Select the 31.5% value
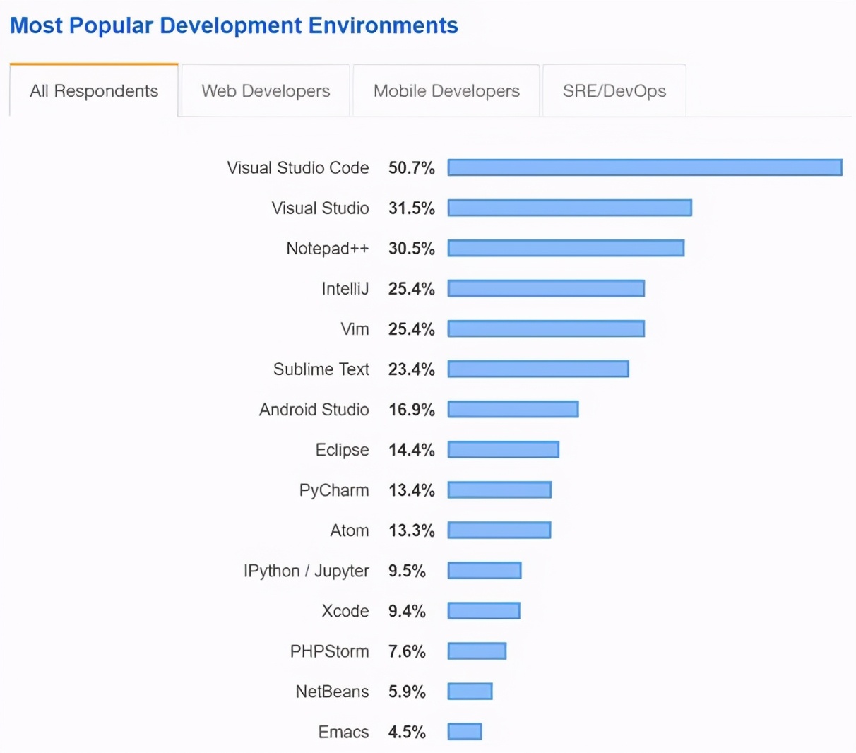The image size is (856, 753). click(x=412, y=208)
